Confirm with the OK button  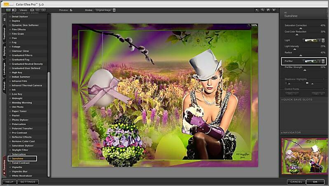[315, 182]
